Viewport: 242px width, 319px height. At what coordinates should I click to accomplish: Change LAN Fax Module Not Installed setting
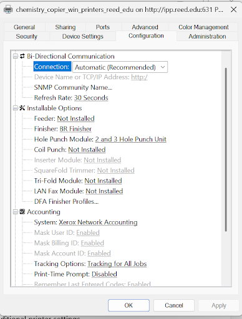point(104,191)
